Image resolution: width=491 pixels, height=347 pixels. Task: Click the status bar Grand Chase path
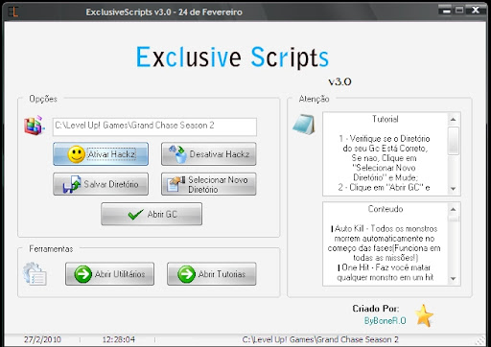point(320,339)
